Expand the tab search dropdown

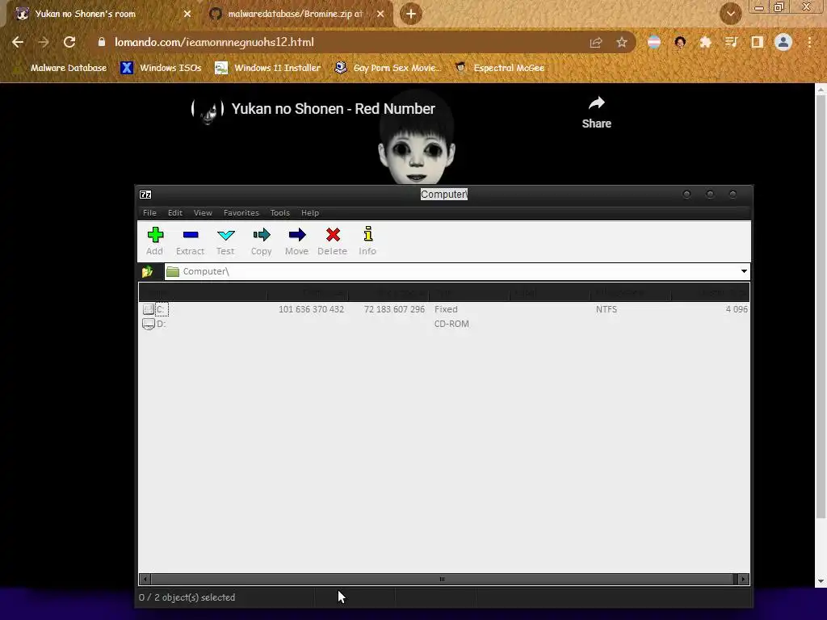[731, 14]
